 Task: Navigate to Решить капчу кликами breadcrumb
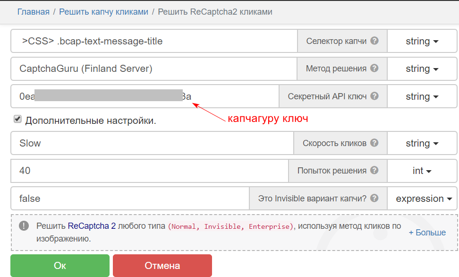(103, 11)
